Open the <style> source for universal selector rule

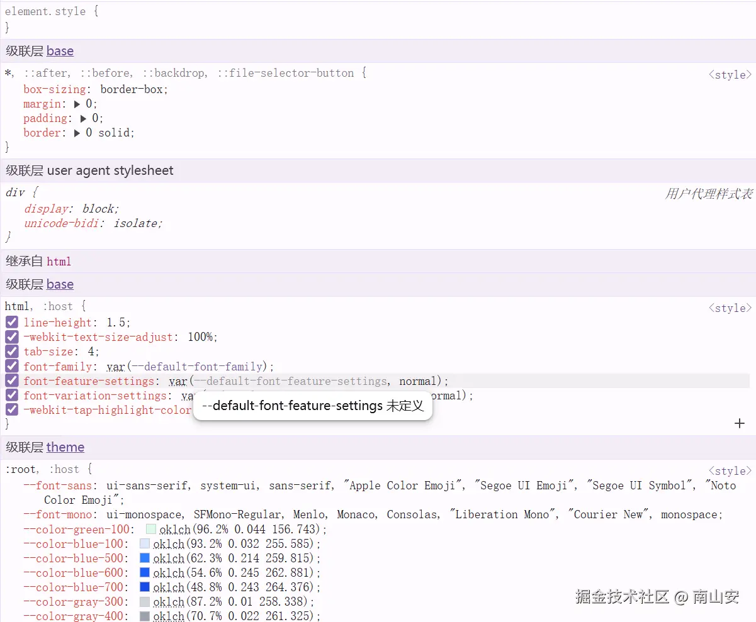click(730, 75)
